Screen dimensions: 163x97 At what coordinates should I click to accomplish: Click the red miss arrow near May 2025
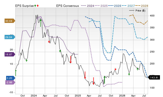[93, 81]
